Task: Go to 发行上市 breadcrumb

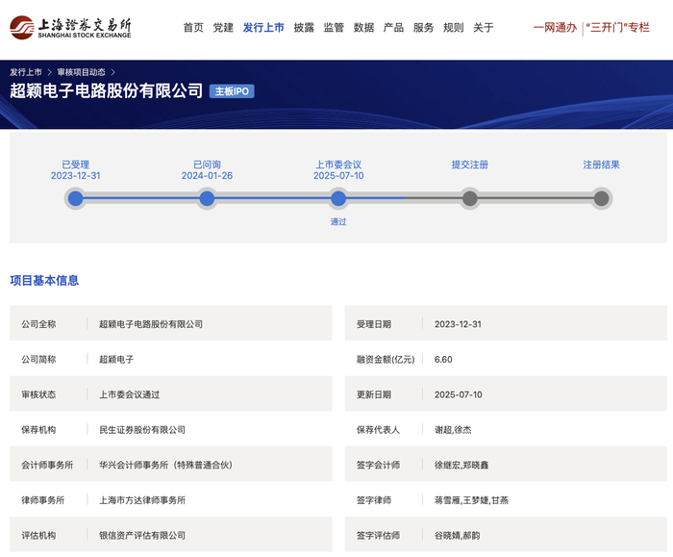Action: pos(26,72)
